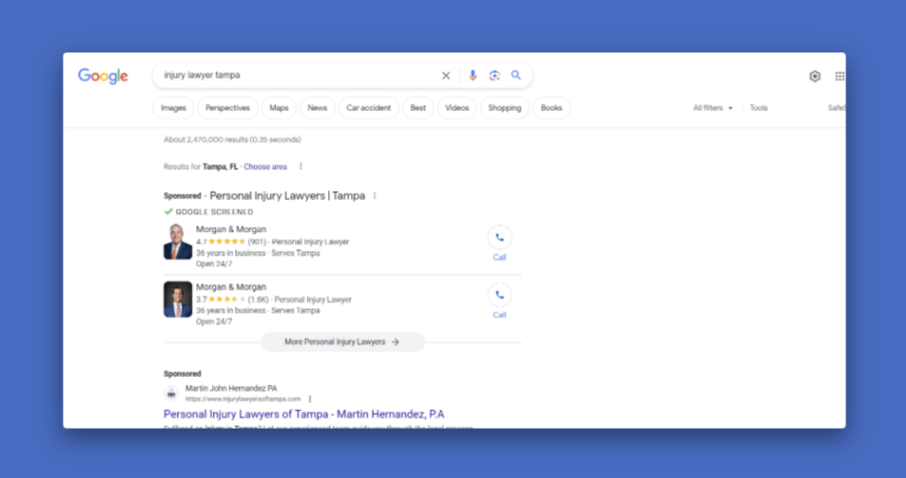Click the Choose area link
The image size is (906, 478).
[265, 166]
